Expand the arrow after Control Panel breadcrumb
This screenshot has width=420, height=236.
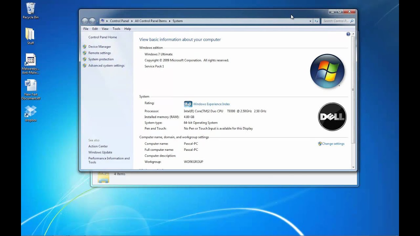132,21
